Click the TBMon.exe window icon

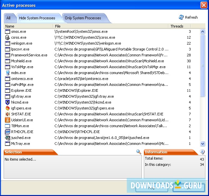tap(8, 126)
